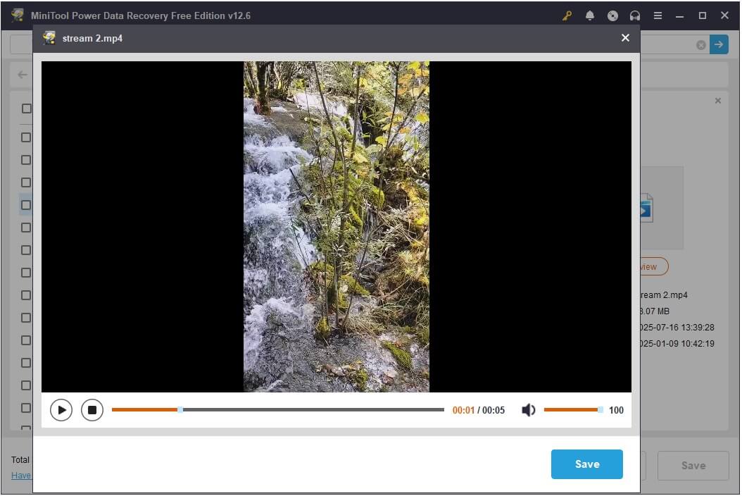Screen dimensions: 742x496
Task: Toggle the select-all checkbox heading the file list
Action: pos(26,108)
